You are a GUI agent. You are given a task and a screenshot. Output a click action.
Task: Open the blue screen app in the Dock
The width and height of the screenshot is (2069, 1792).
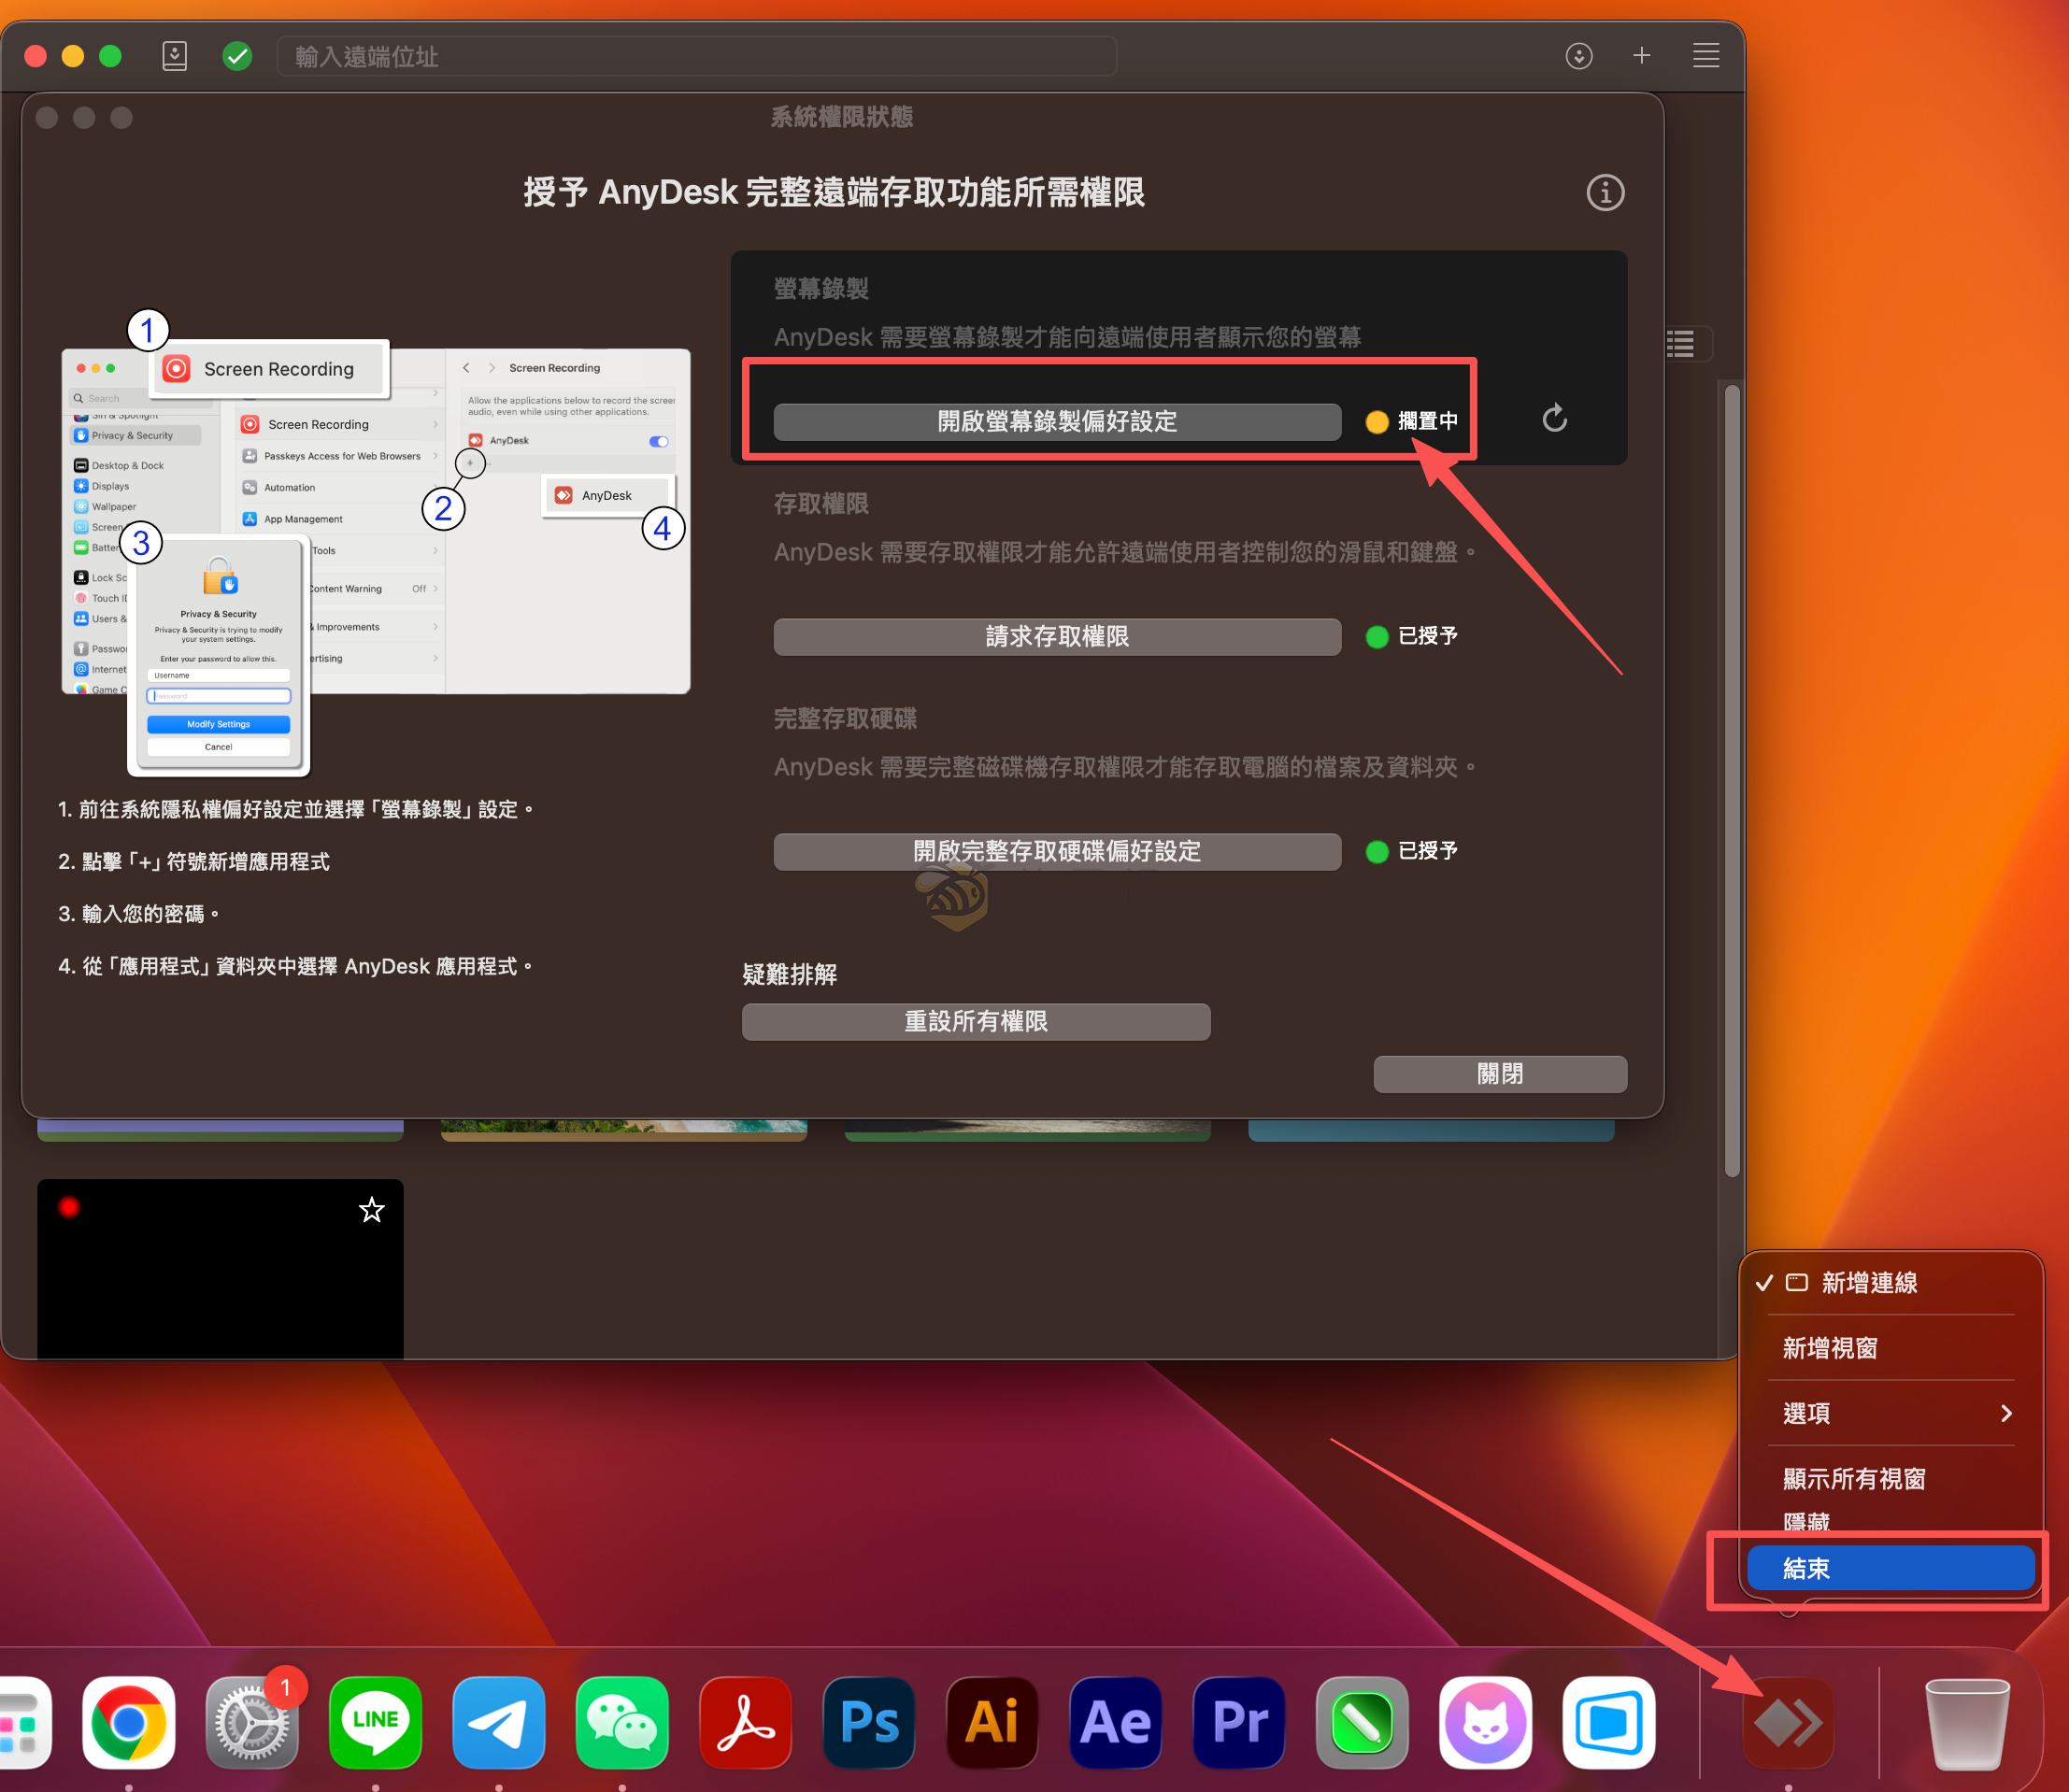click(1609, 1723)
